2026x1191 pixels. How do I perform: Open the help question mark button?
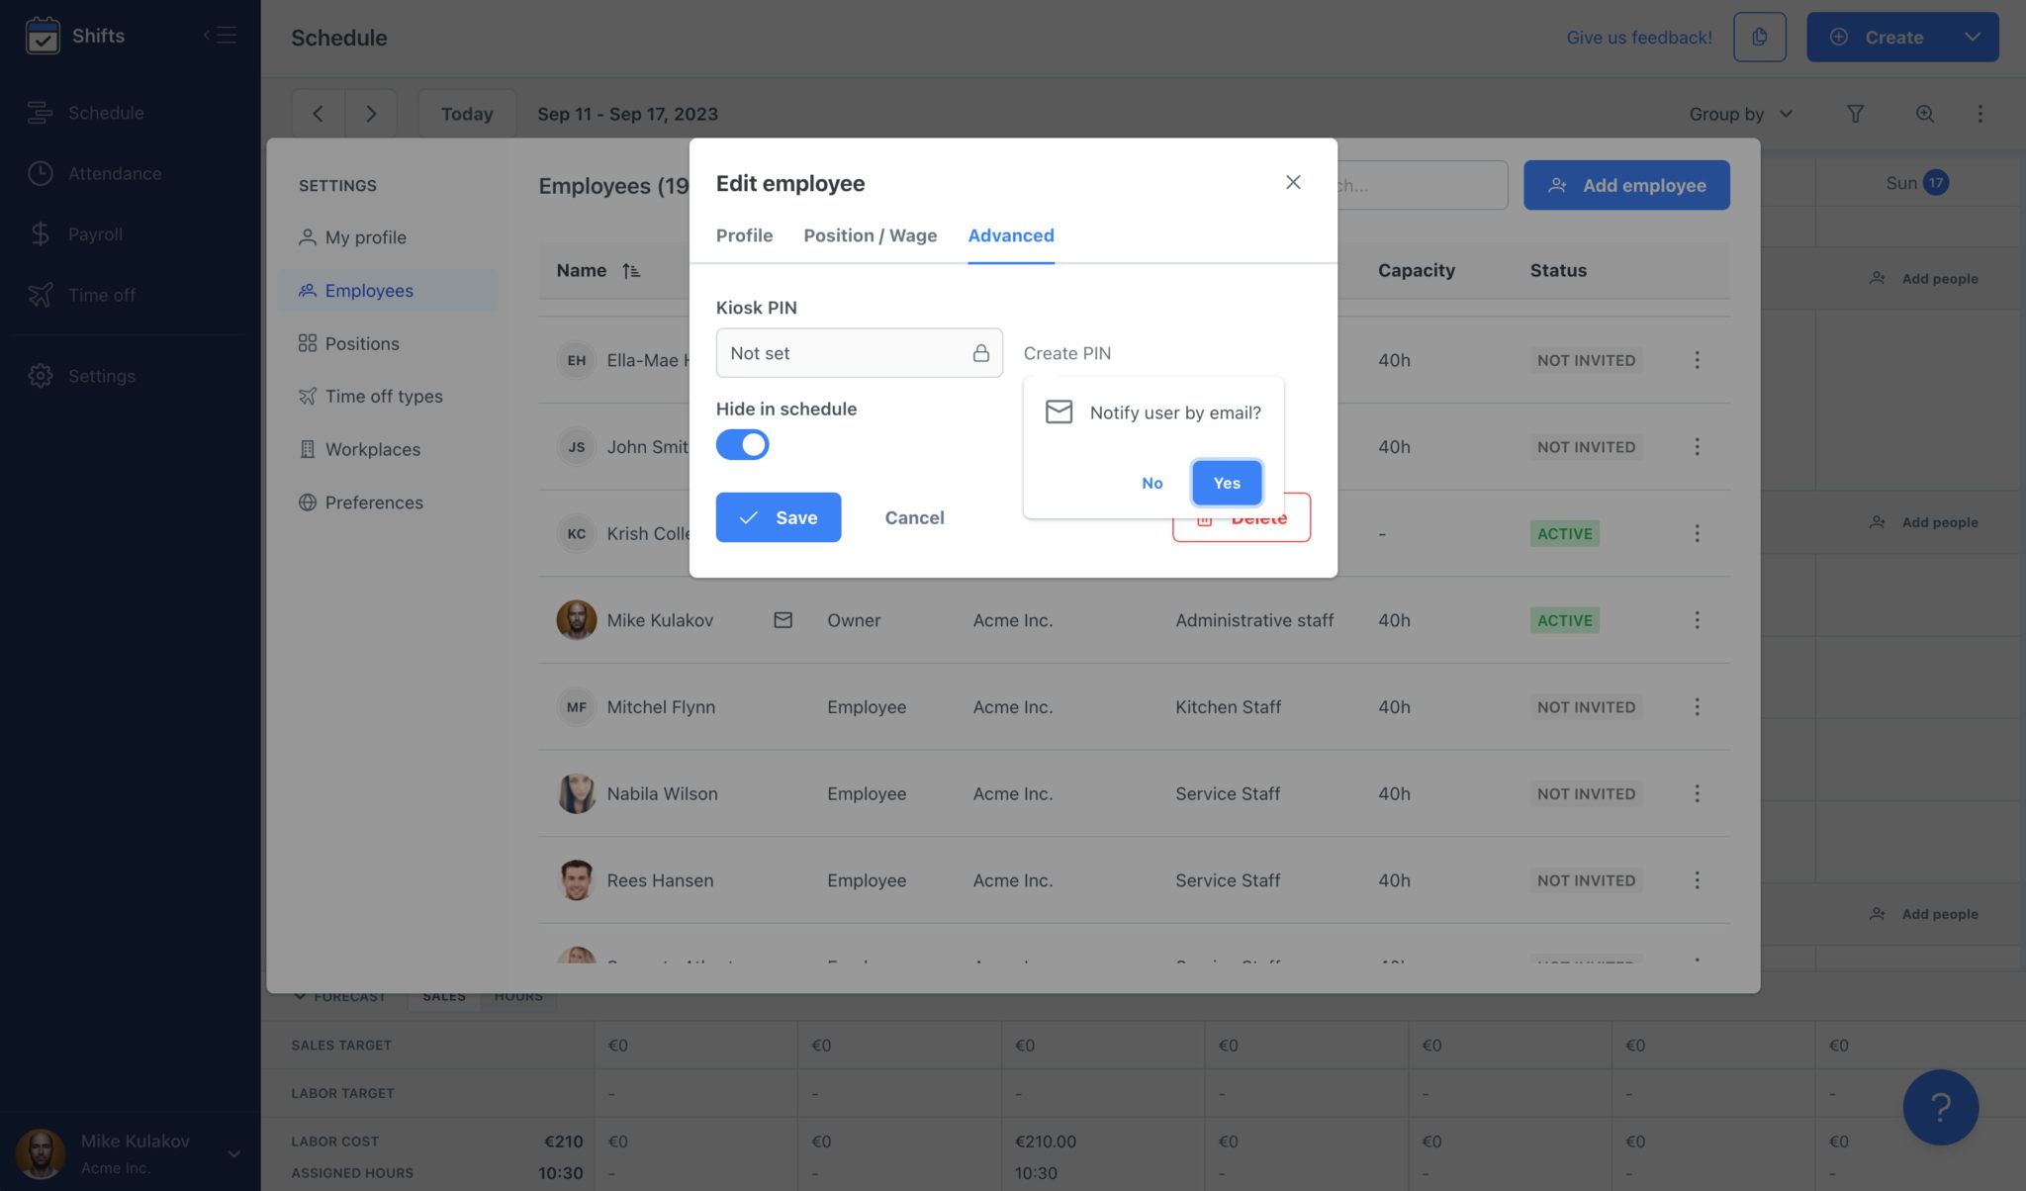point(1940,1107)
